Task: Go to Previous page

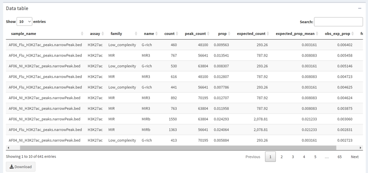Action: pos(253,157)
